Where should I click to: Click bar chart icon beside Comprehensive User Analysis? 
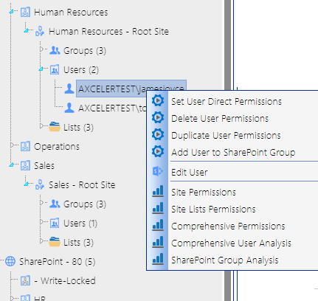pos(158,242)
